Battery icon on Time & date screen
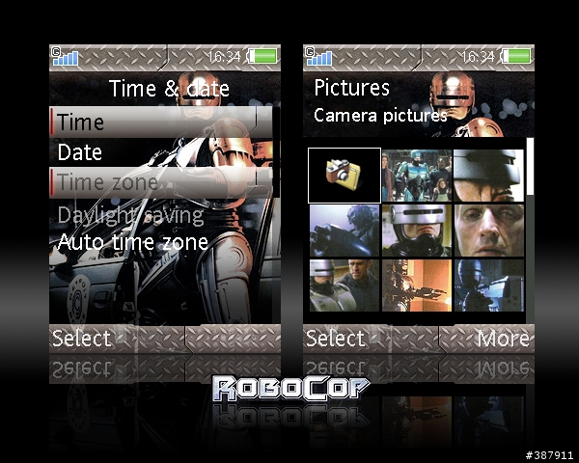 pyautogui.click(x=262, y=56)
